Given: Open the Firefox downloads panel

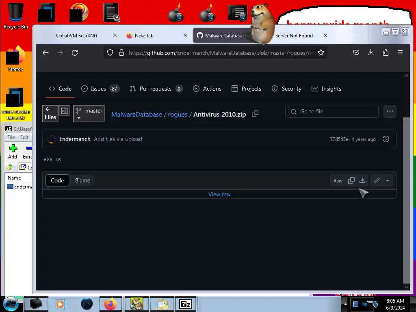Looking at the screenshot, I should [x=370, y=52].
